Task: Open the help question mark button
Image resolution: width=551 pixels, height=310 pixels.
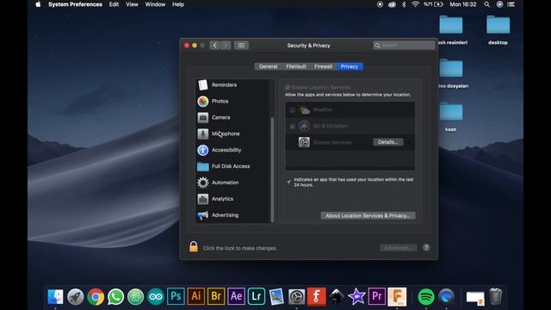Action: (x=426, y=248)
